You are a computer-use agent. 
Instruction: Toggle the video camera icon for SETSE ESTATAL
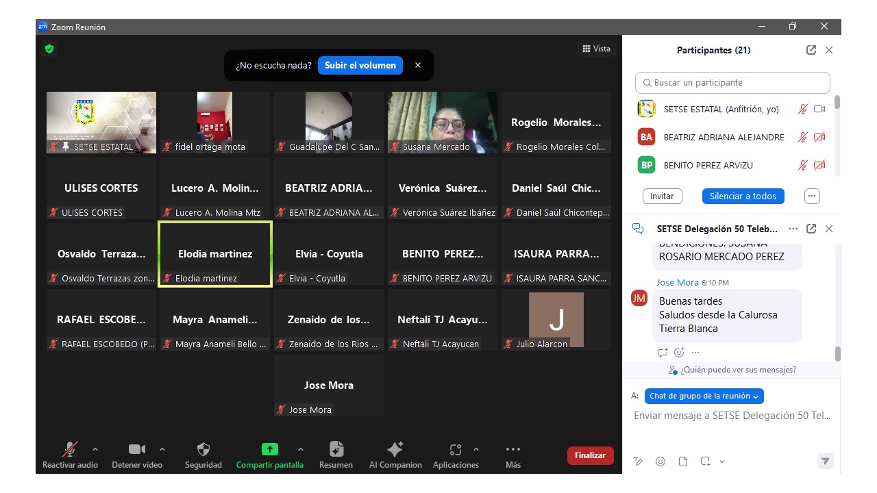[x=819, y=109]
